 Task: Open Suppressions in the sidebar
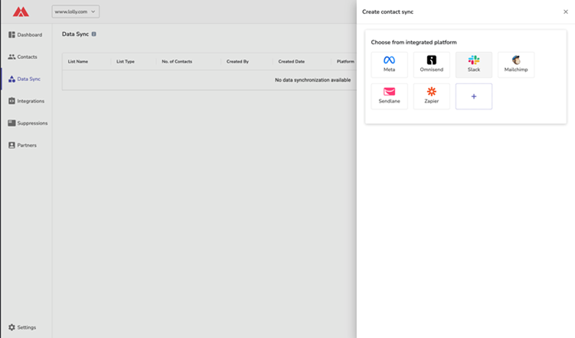(x=28, y=123)
